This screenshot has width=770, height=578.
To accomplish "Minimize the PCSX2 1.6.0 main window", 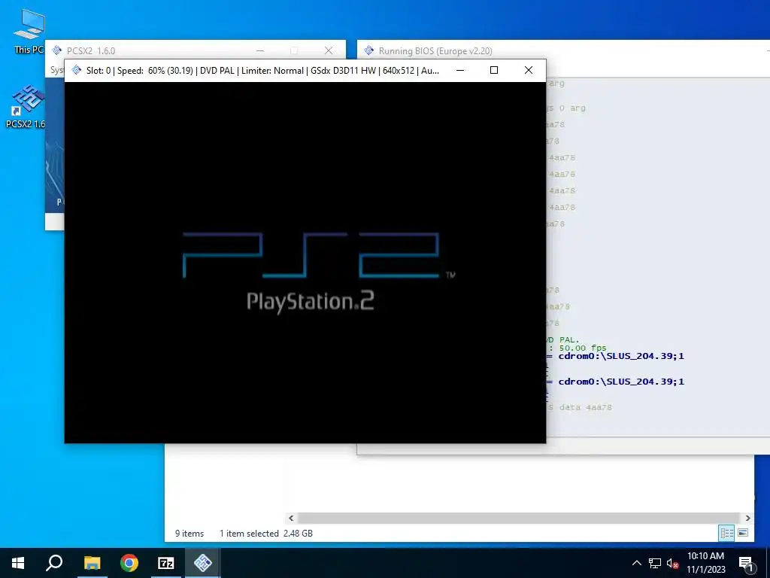I will click(260, 50).
